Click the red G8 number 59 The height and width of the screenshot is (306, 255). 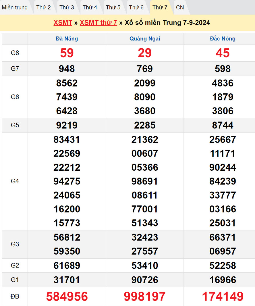(67, 53)
